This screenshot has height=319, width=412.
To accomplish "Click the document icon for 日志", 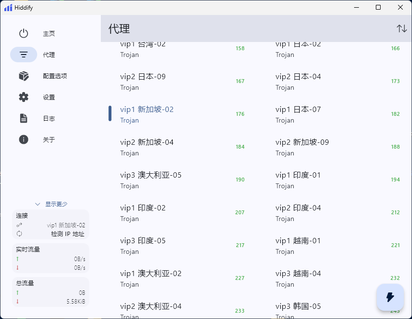I will (24, 118).
